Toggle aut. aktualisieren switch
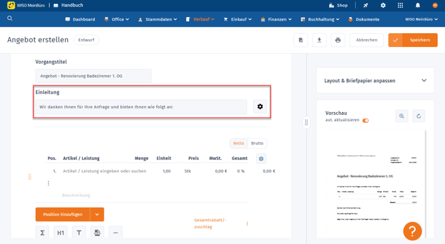Viewport: 445px width, 244px height. 365,121
